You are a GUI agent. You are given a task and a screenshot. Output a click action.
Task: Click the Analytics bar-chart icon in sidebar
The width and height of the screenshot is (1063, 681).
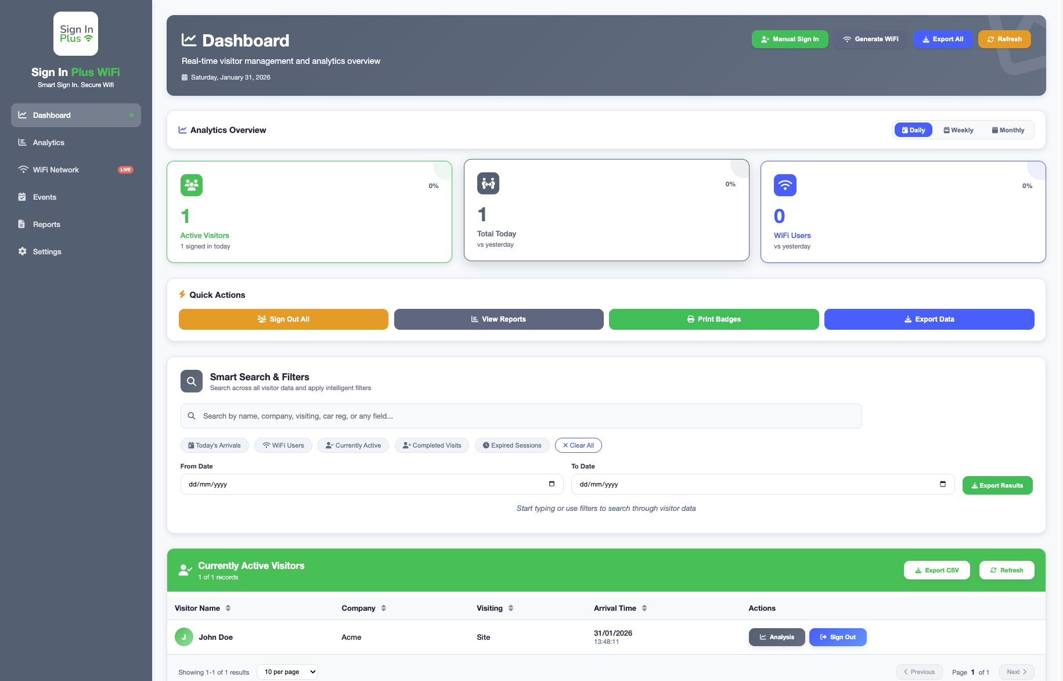(22, 142)
